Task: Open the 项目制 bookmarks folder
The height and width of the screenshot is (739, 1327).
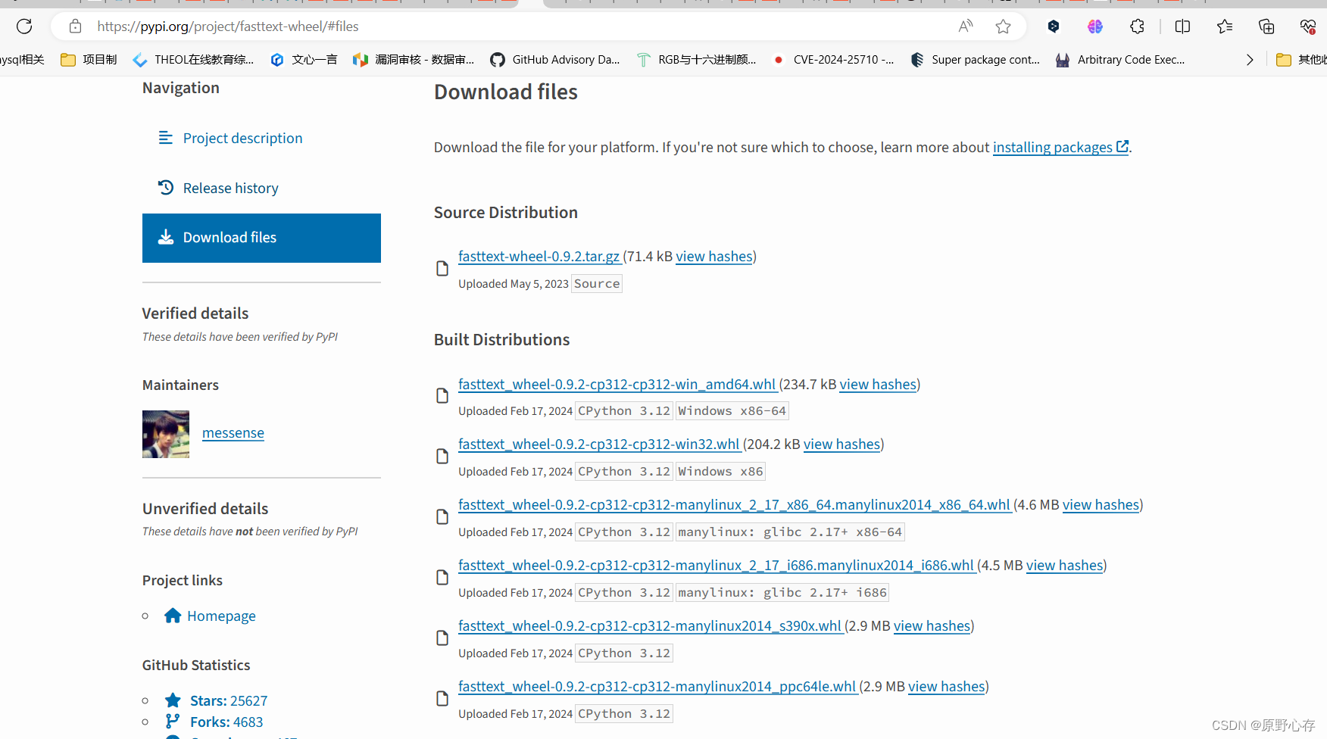Action: 88,59
